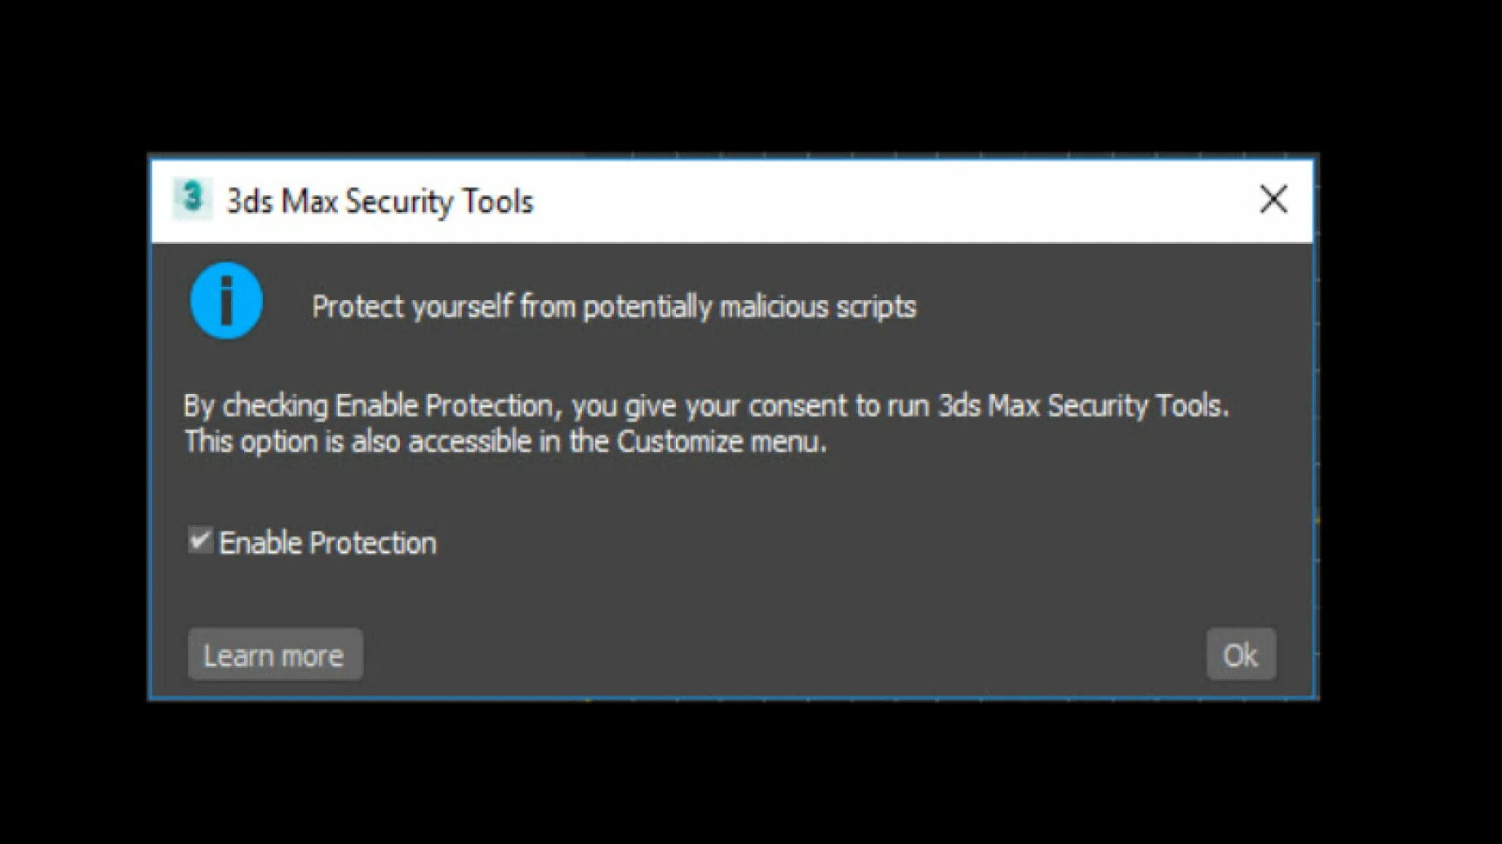Click the blank space right of Enable Protection

(x=857, y=543)
